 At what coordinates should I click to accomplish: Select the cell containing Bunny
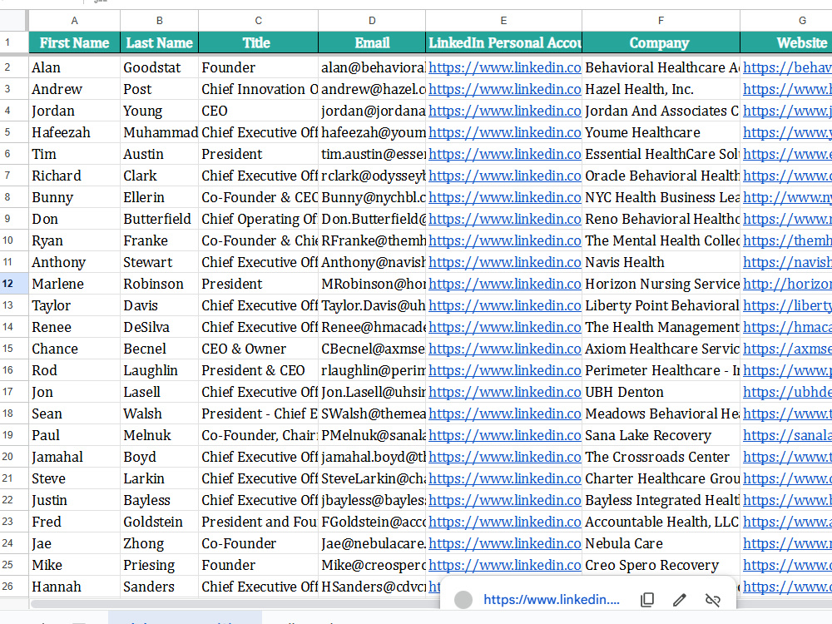[74, 197]
